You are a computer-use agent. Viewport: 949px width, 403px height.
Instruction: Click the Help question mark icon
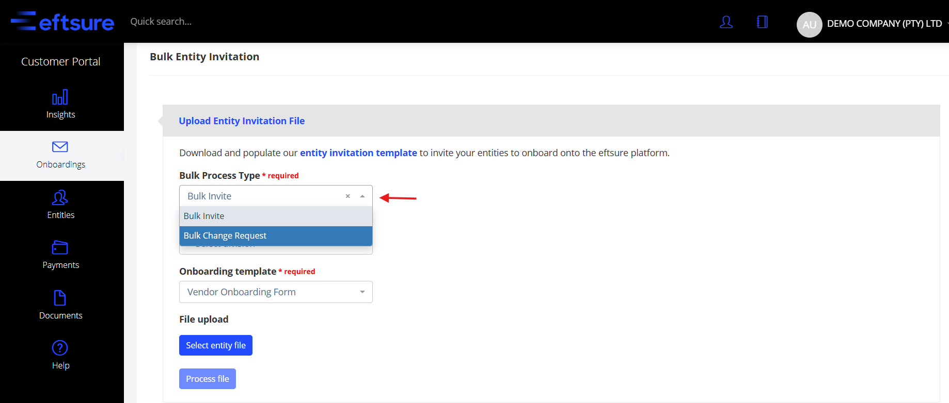60,348
